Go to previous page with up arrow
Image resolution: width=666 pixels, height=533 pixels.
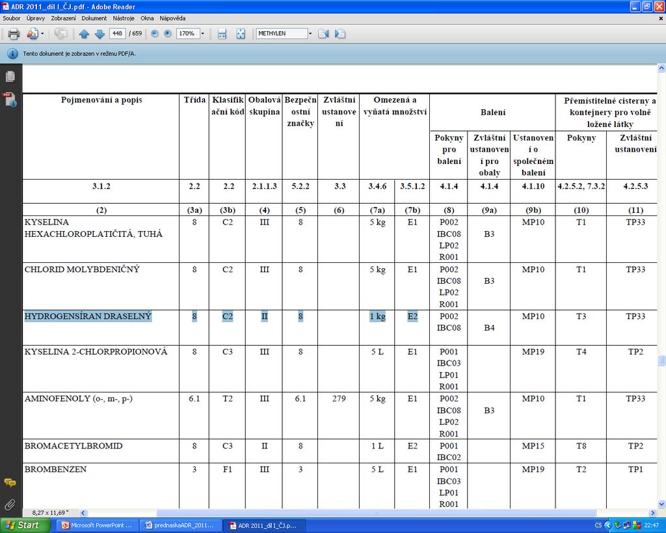coord(84,34)
